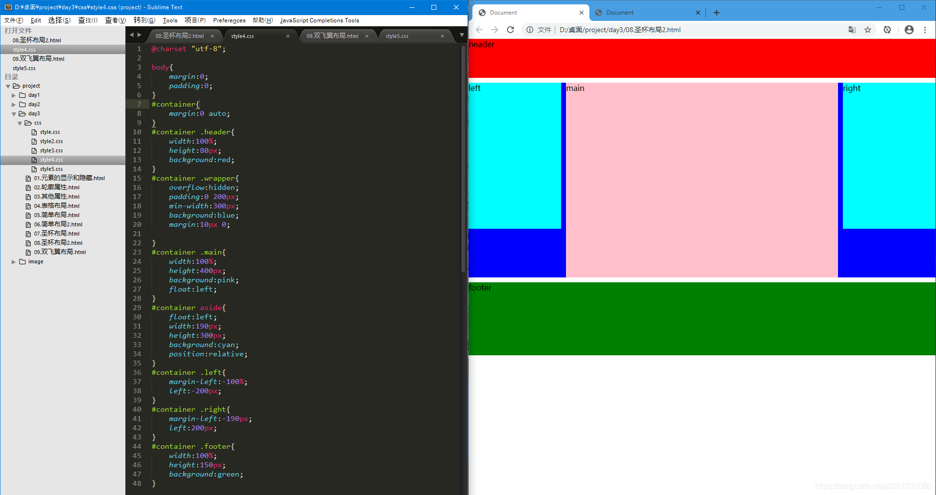Close the second Document browser tab
Screen dimensions: 936x495
pos(698,13)
